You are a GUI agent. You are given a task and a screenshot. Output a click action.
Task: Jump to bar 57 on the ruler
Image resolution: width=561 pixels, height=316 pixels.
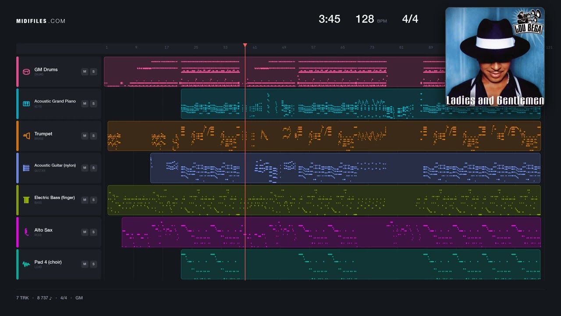point(313,47)
